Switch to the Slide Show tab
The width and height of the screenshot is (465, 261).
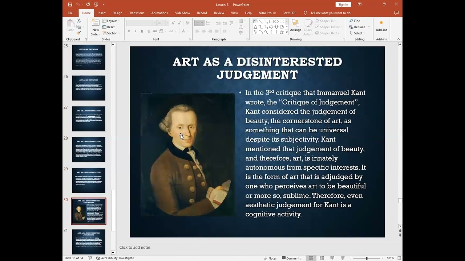coord(182,13)
